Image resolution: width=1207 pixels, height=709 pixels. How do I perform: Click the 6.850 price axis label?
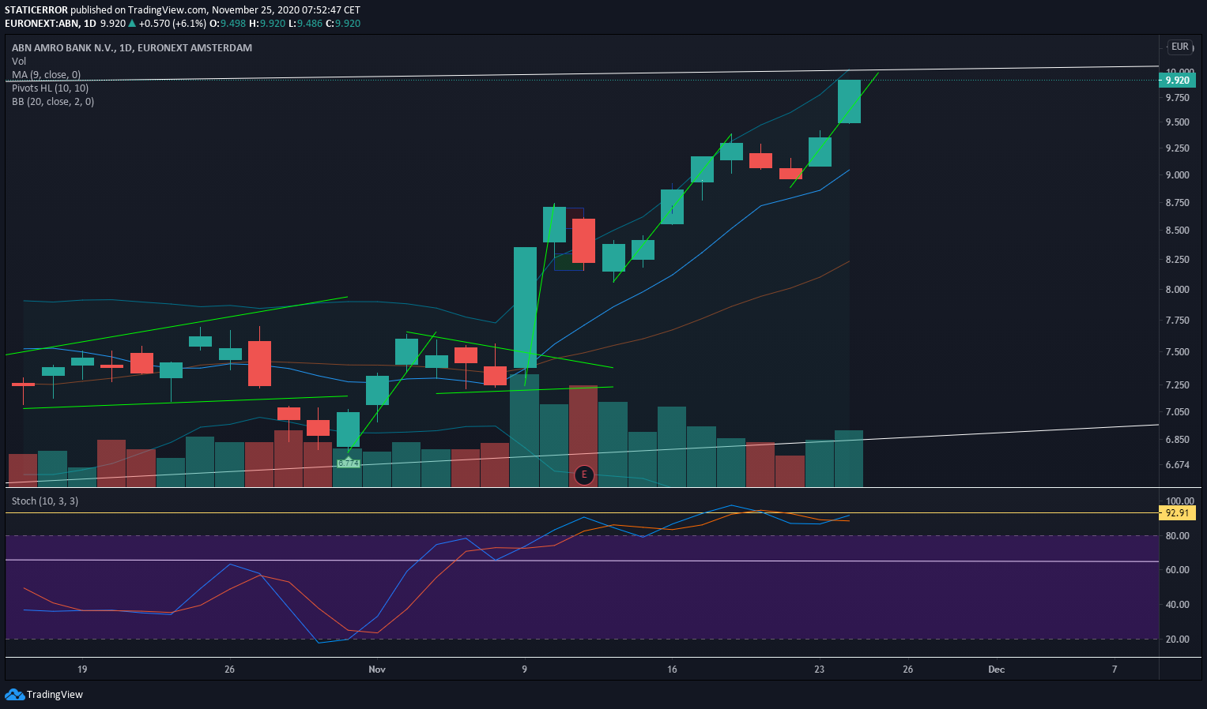[x=1178, y=440]
